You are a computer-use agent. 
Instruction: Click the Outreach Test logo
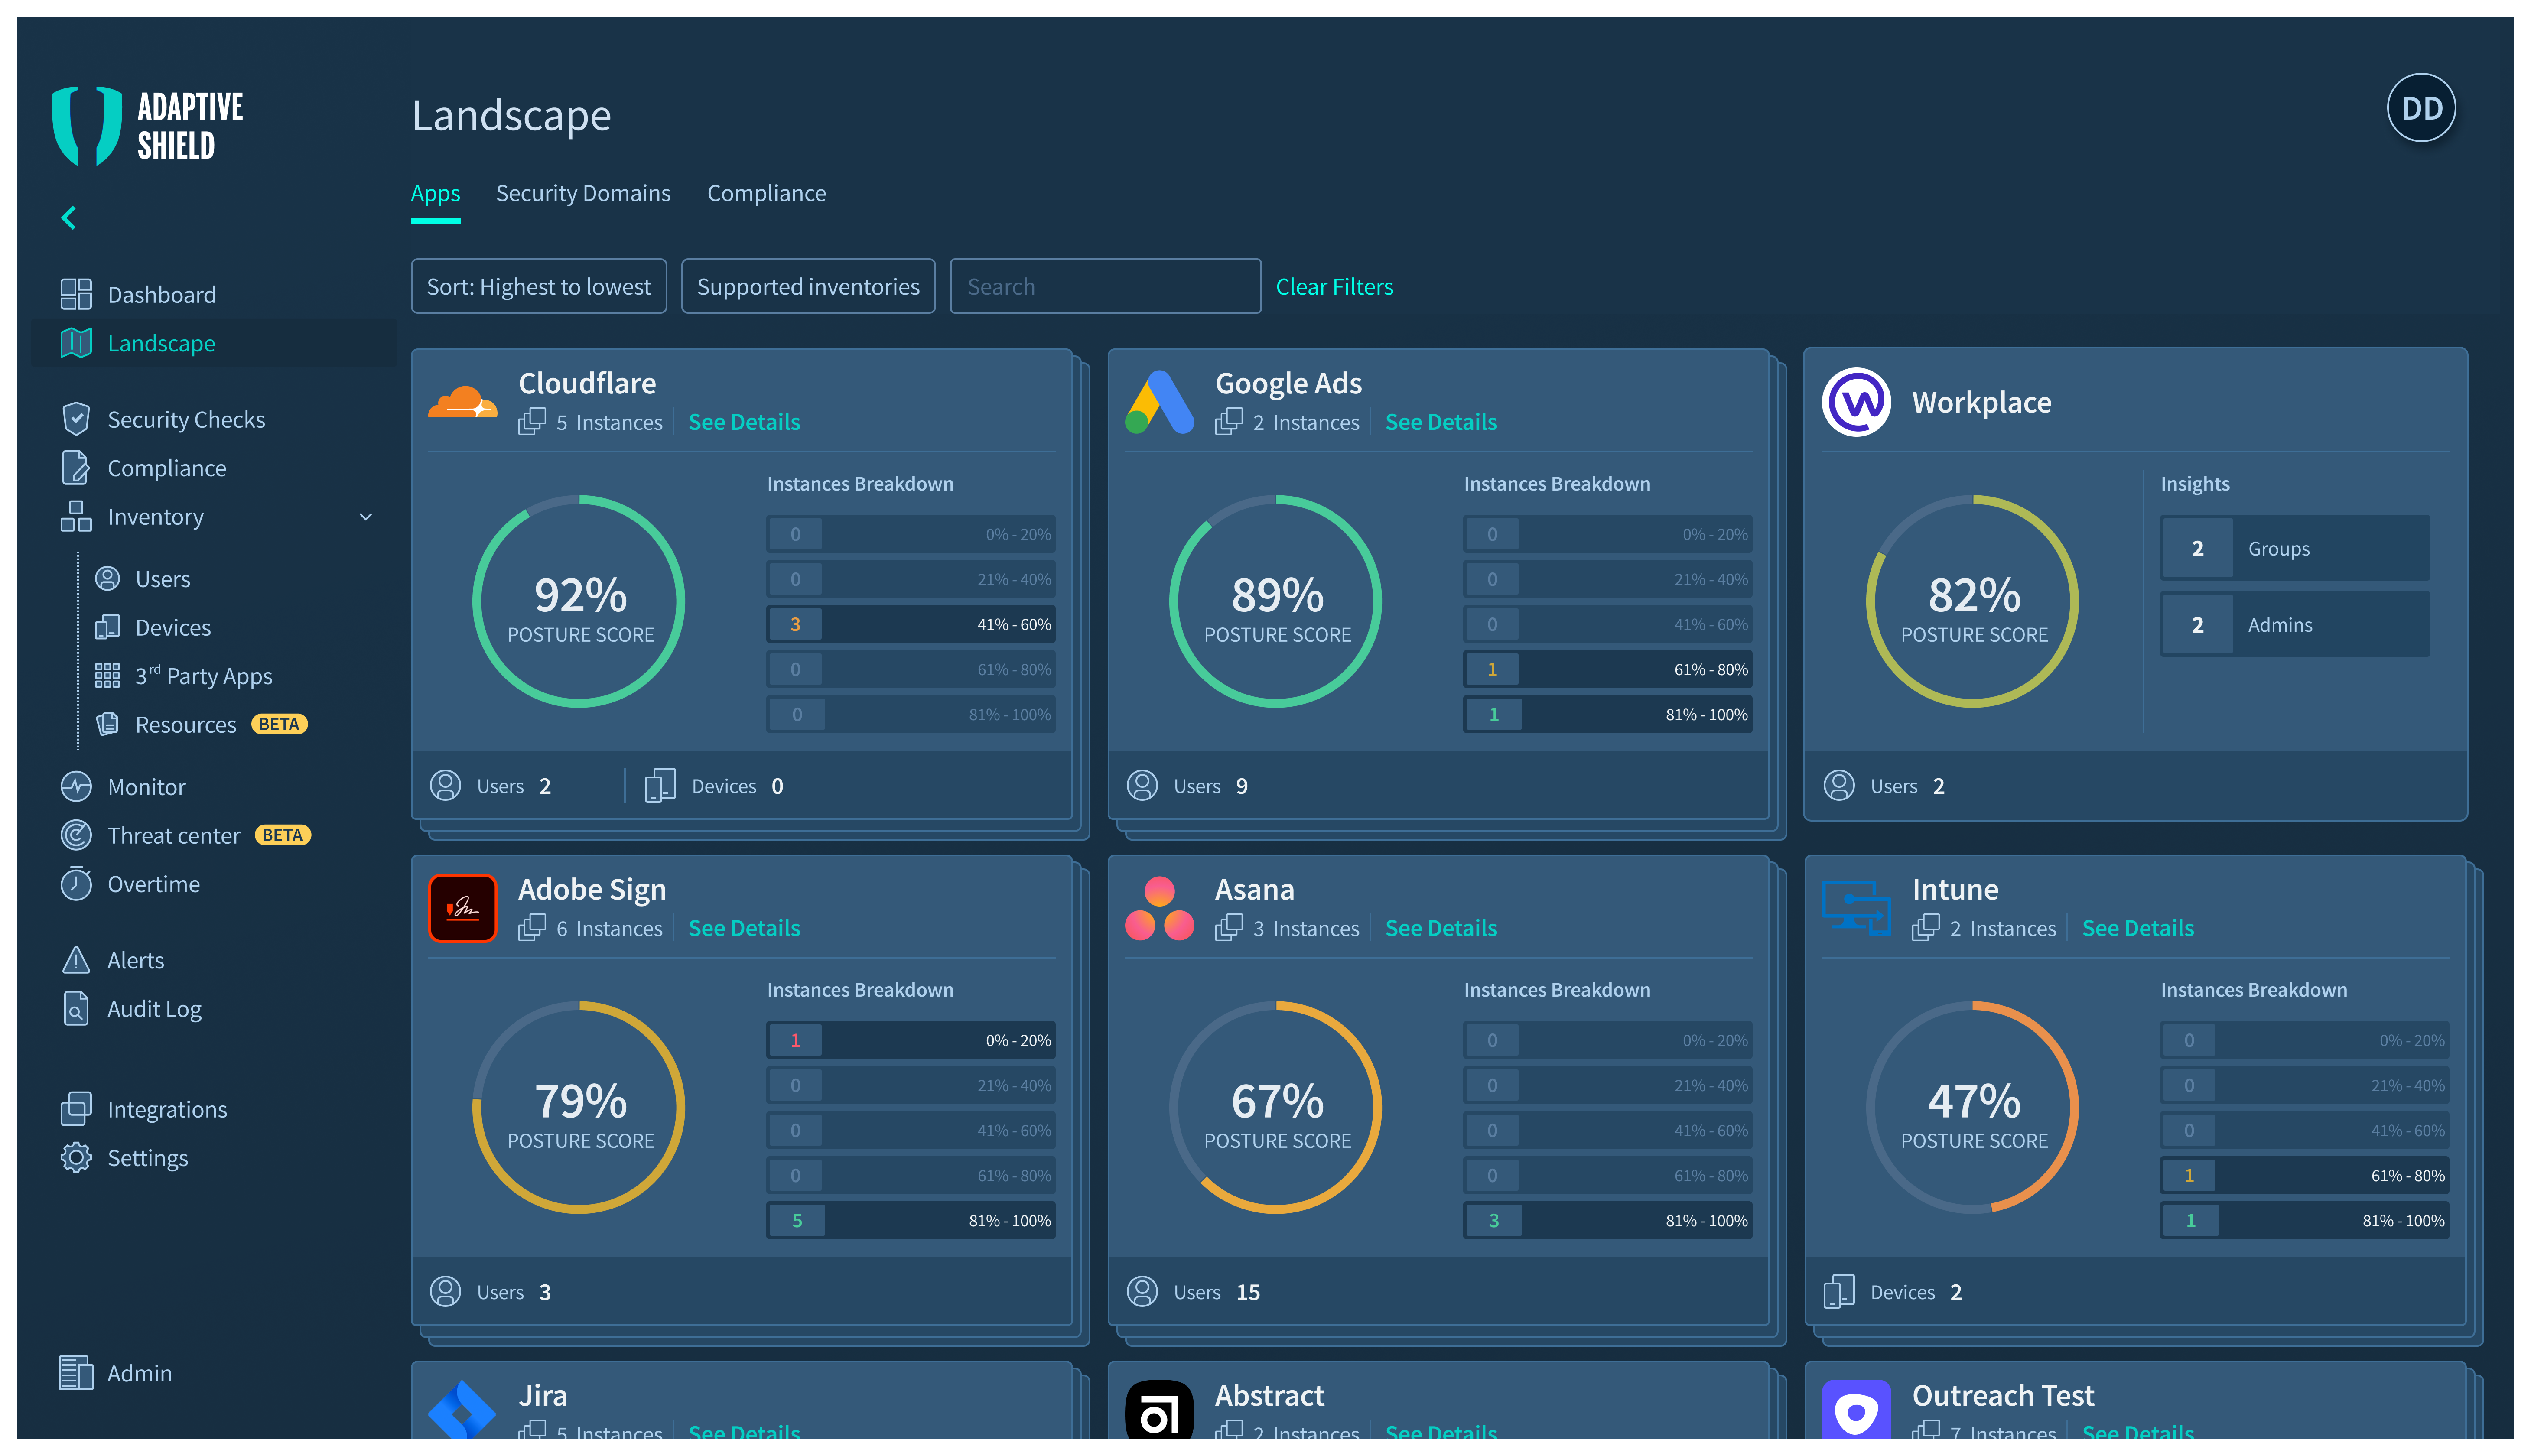1856,1409
